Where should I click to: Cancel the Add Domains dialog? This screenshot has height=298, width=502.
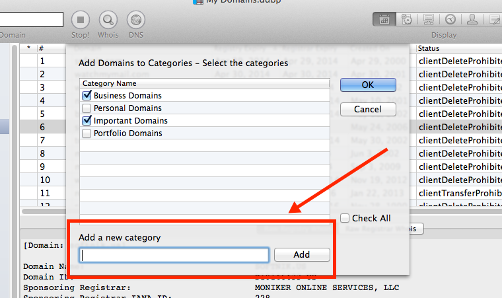[x=368, y=109]
